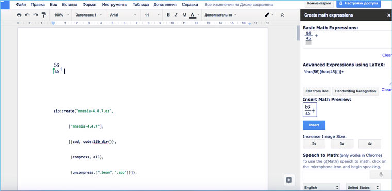
Task: Set image size to 4x
Action: click(370, 144)
